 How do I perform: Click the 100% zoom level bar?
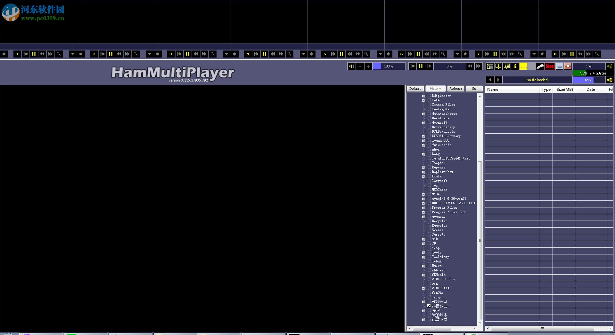389,66
